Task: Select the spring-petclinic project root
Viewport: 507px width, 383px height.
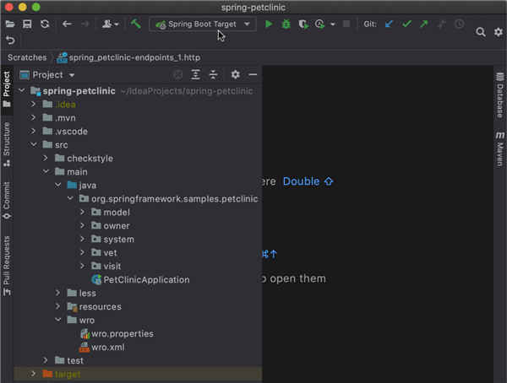Action: click(79, 91)
